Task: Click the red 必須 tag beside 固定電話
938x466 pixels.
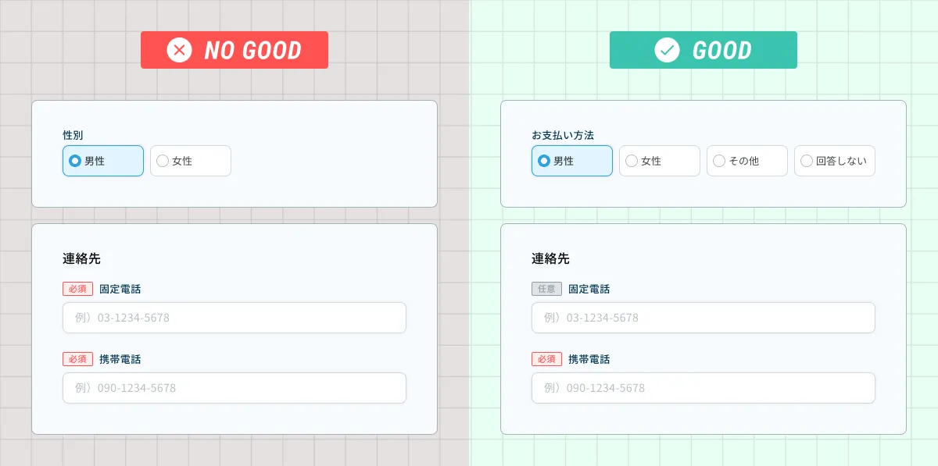Action: (77, 289)
